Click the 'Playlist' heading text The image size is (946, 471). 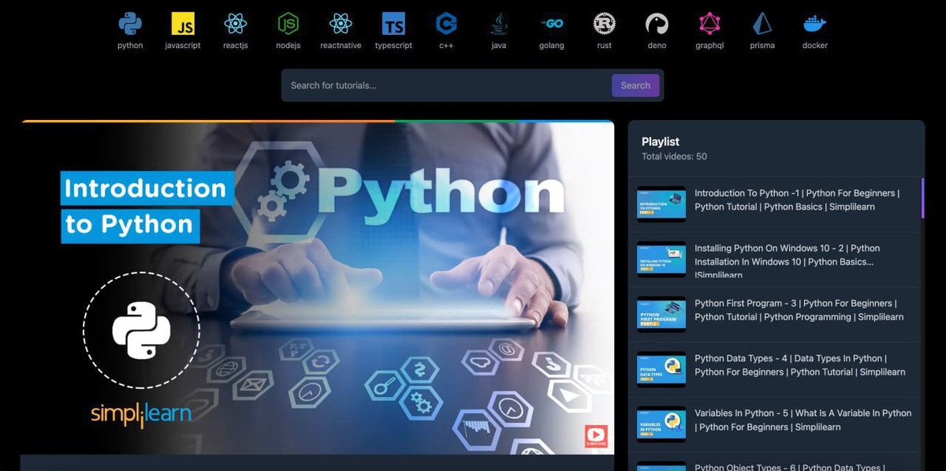click(x=661, y=142)
